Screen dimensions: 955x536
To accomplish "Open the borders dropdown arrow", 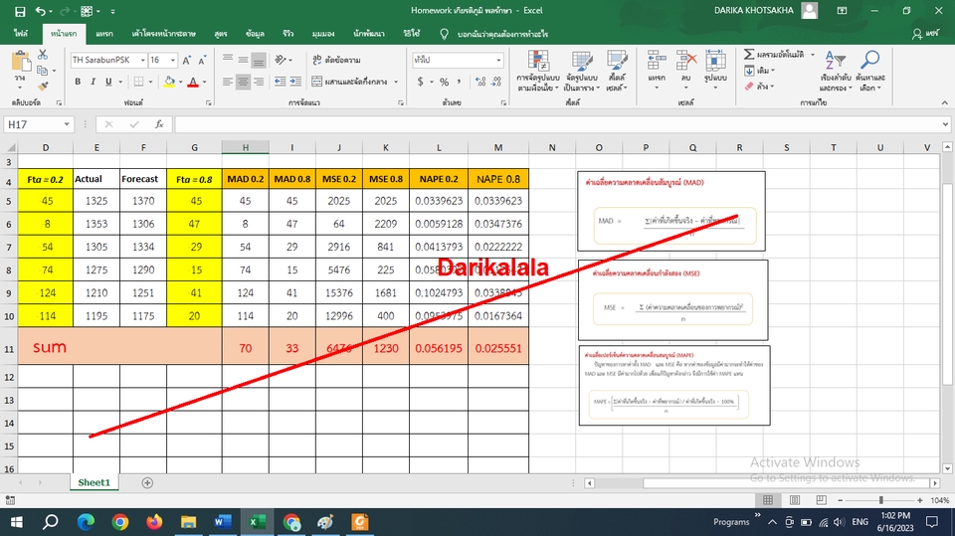I will (151, 82).
